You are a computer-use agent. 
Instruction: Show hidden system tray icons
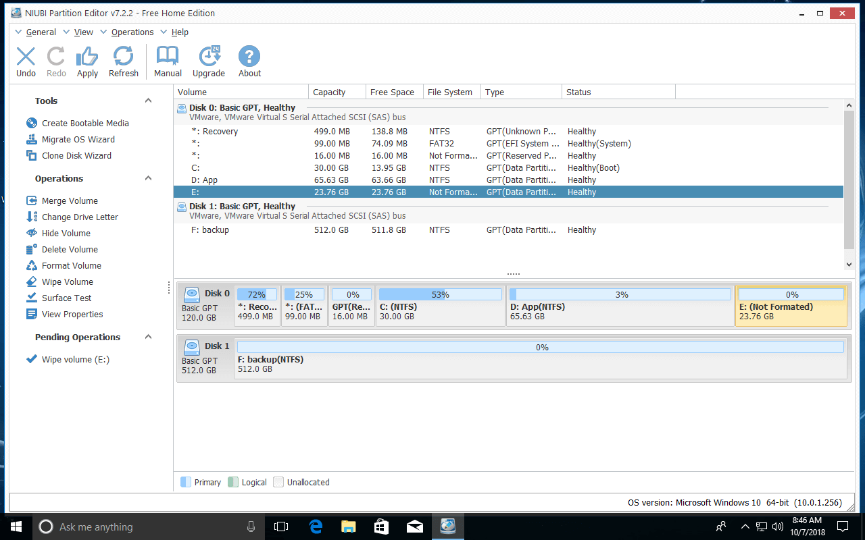(x=745, y=526)
